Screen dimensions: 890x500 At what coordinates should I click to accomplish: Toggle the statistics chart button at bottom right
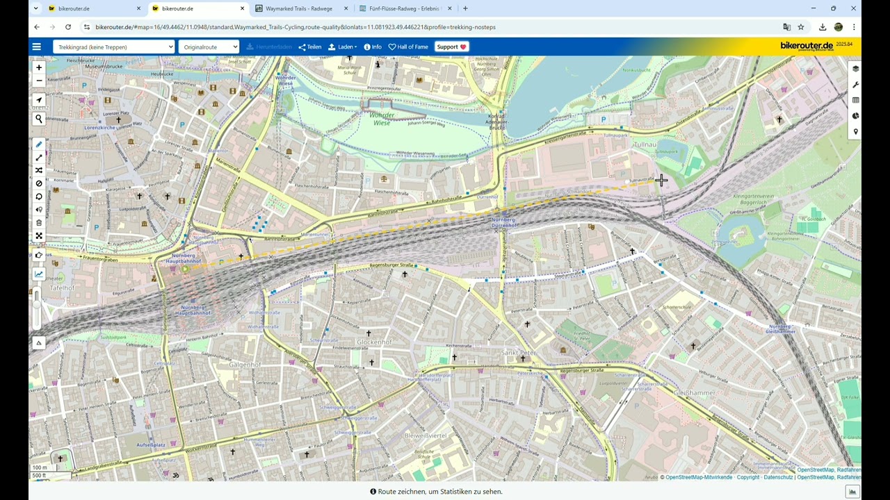click(852, 492)
